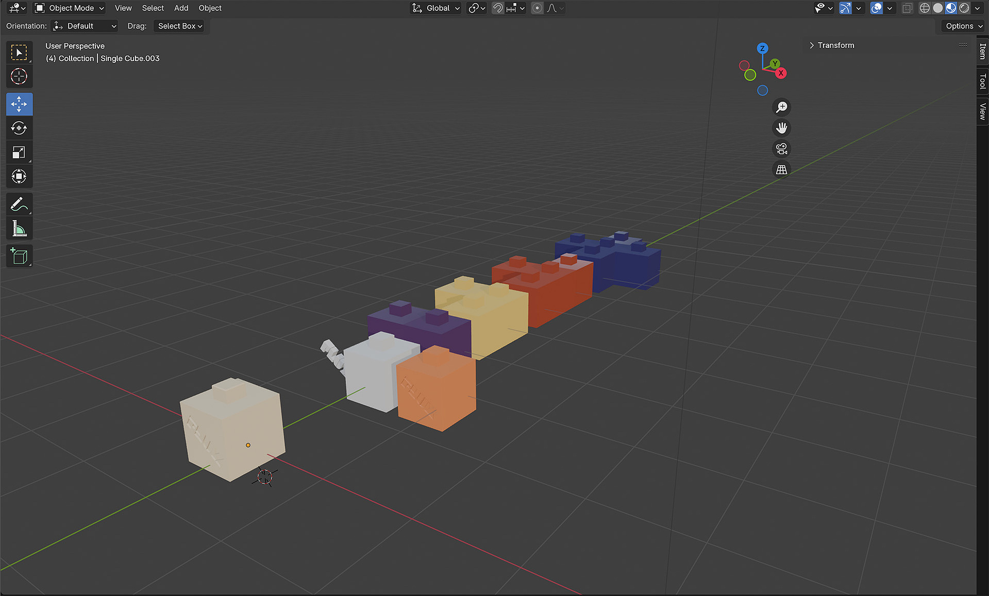Expand the Transform panel

point(832,45)
